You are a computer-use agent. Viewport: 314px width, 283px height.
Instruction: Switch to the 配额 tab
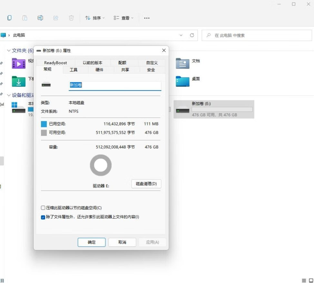[122, 63]
